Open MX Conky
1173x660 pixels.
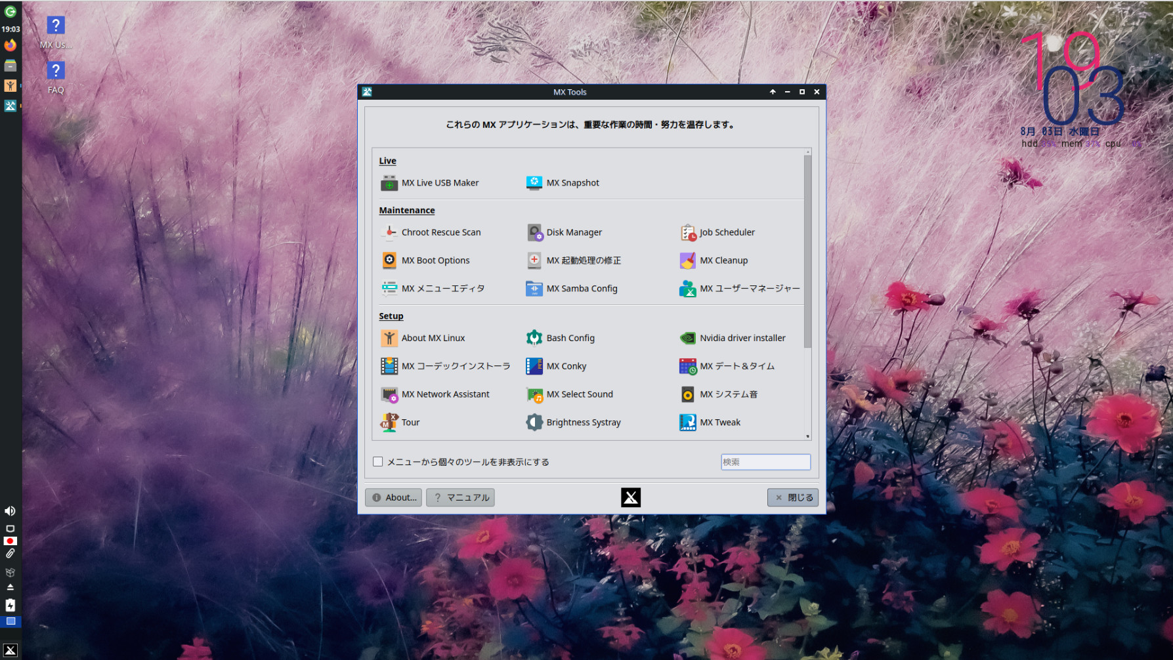click(556, 366)
